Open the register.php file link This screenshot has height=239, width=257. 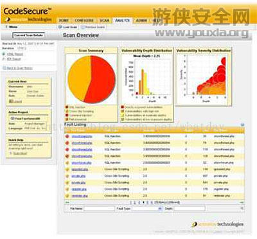tap(79, 190)
